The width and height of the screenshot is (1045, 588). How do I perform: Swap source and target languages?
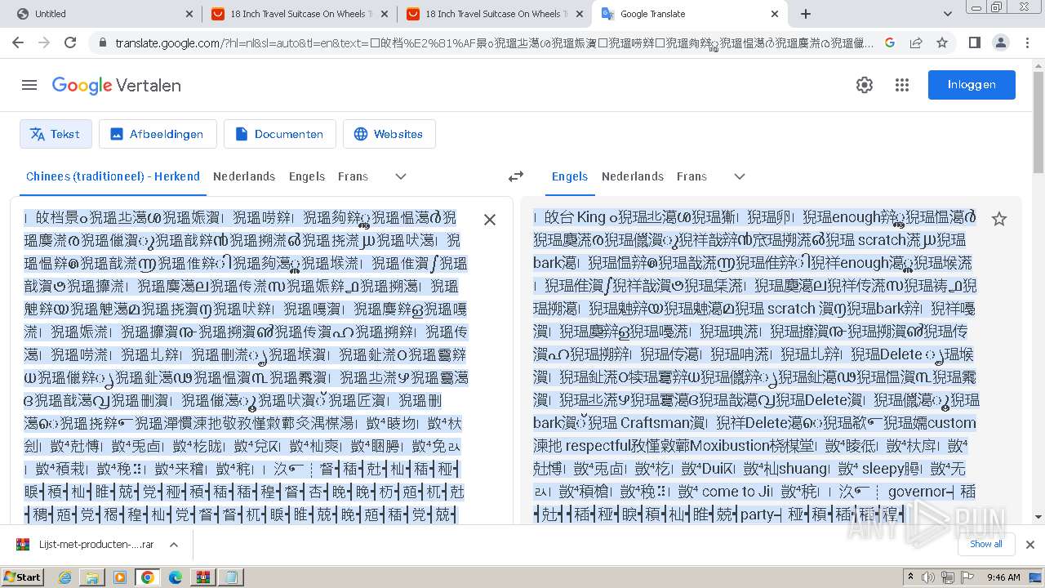pos(516,176)
